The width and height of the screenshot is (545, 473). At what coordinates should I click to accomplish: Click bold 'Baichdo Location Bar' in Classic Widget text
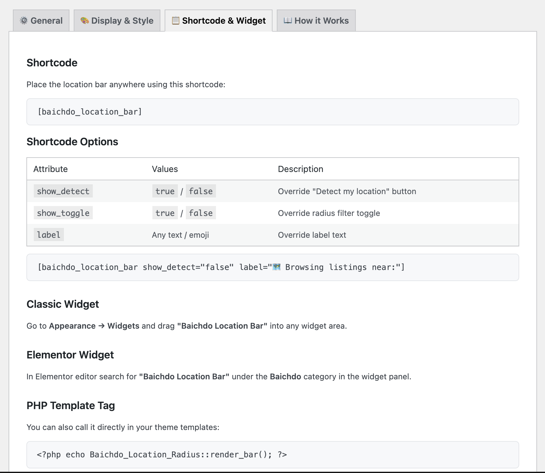tap(222, 326)
